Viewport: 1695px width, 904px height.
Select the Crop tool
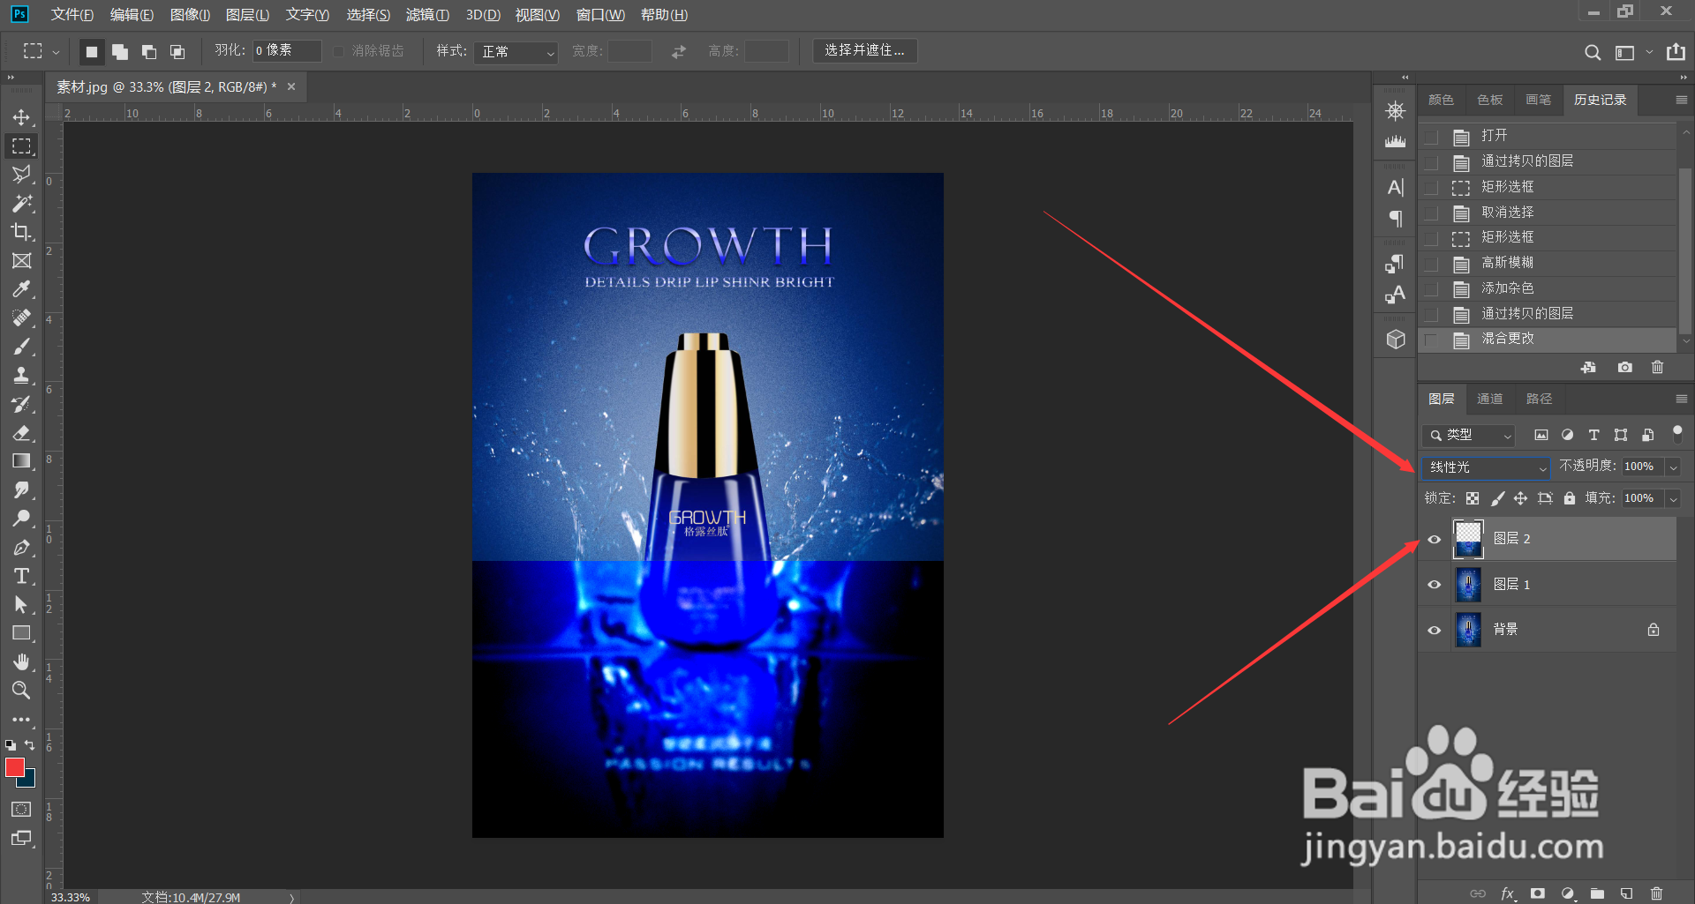tap(21, 232)
